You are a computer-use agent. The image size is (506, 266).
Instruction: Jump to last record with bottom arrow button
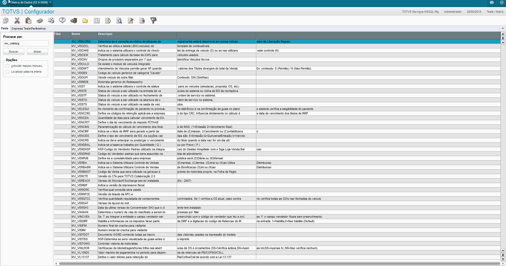pos(503,259)
